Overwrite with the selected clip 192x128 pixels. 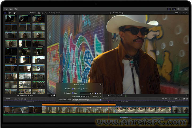click(x=25, y=99)
